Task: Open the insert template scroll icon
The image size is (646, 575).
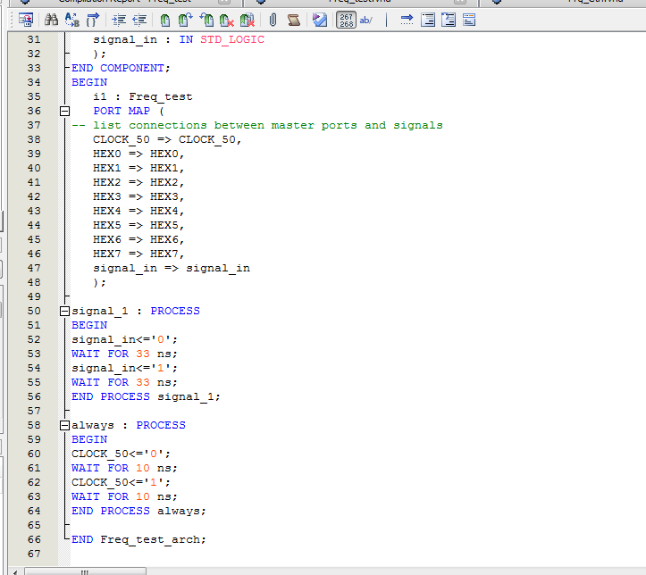Action: pyautogui.click(x=293, y=20)
